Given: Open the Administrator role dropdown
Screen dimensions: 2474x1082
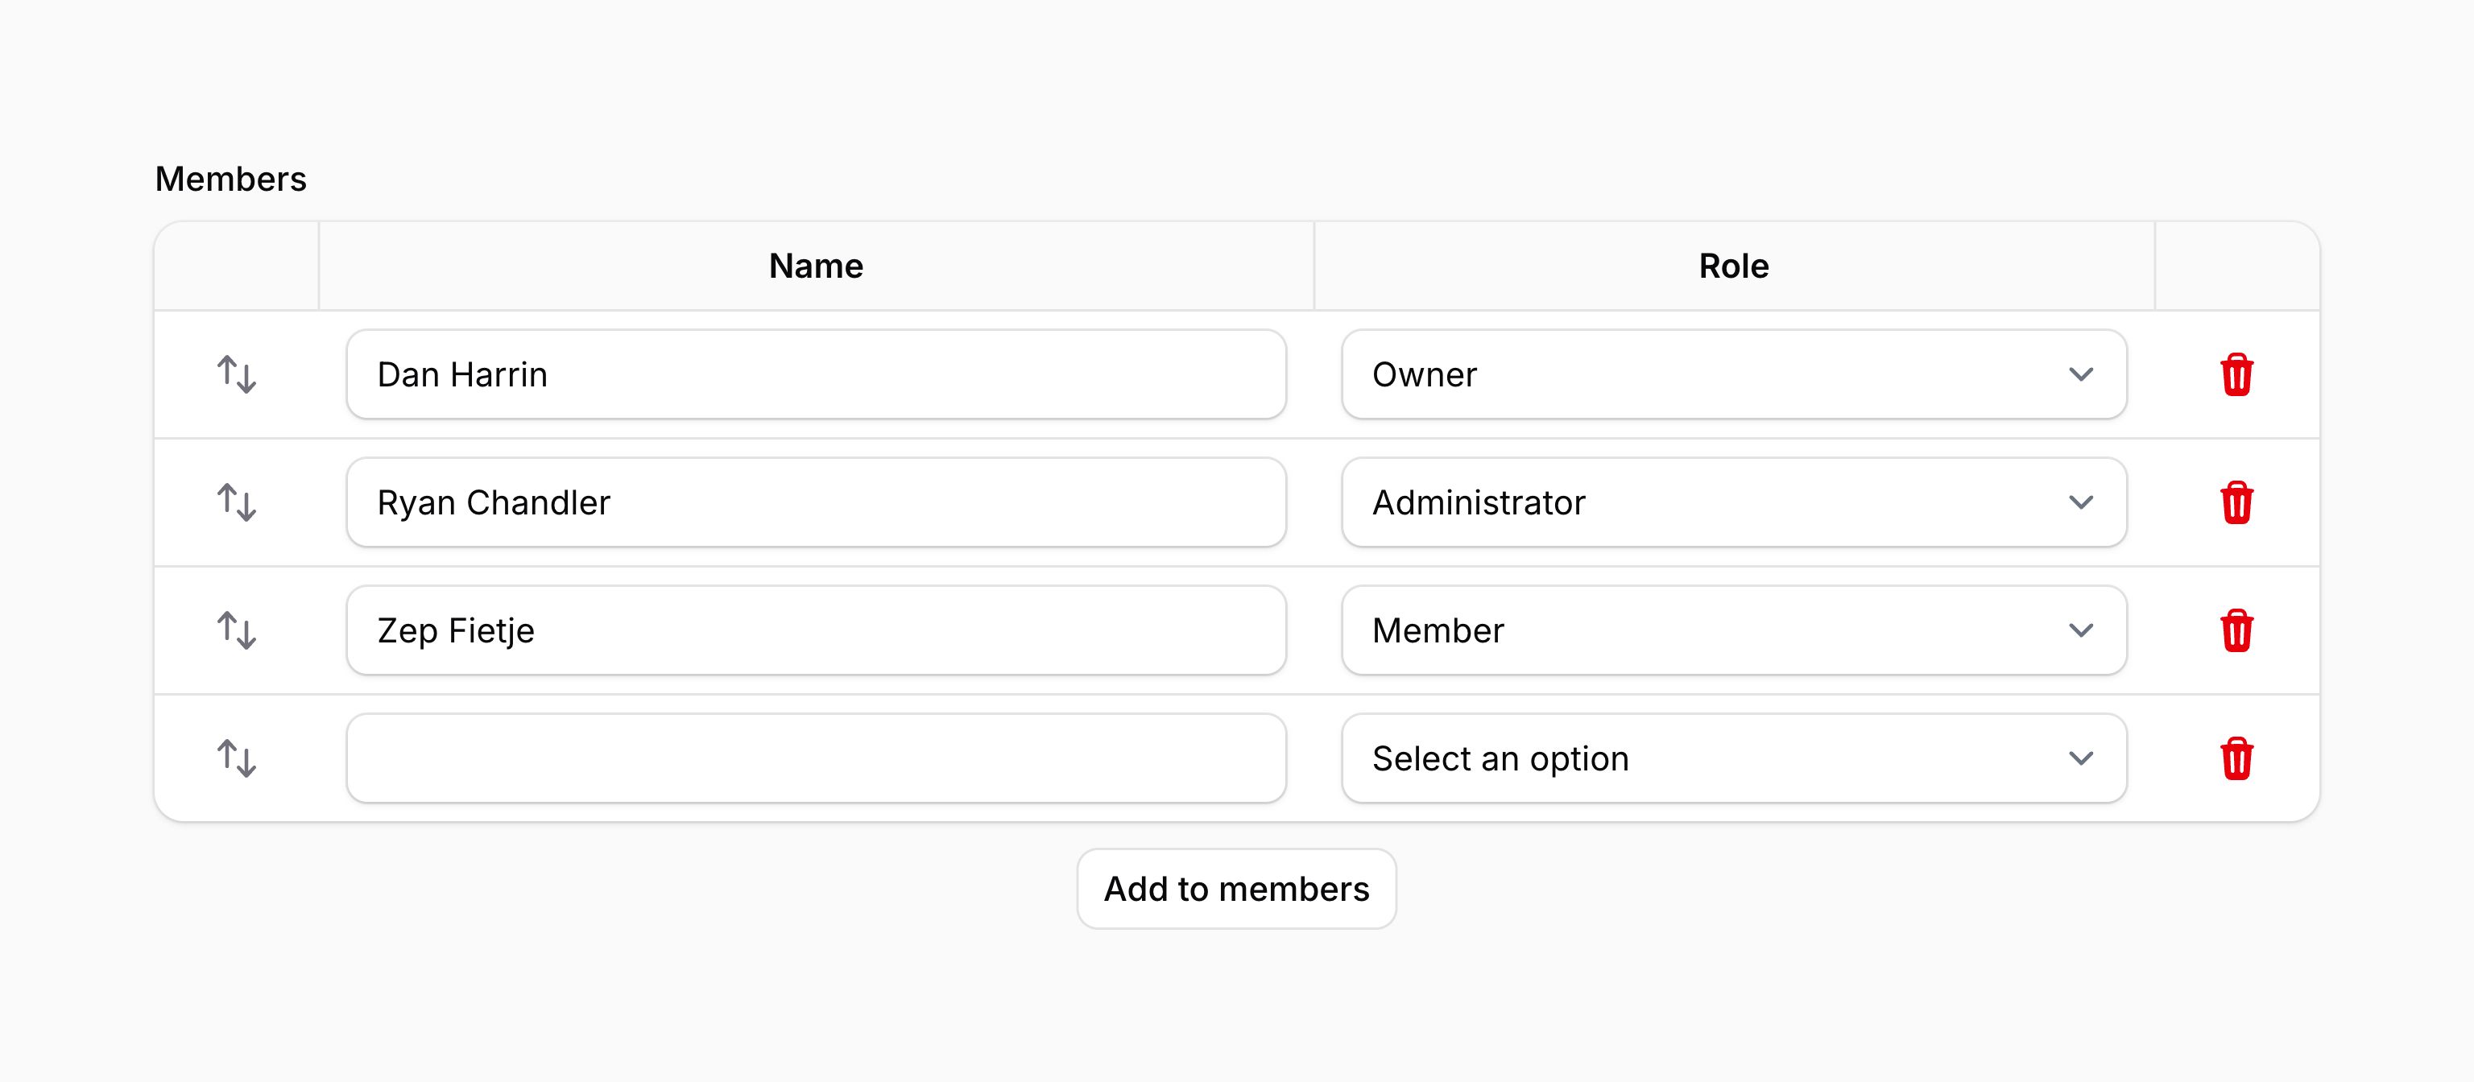Looking at the screenshot, I should point(1732,502).
